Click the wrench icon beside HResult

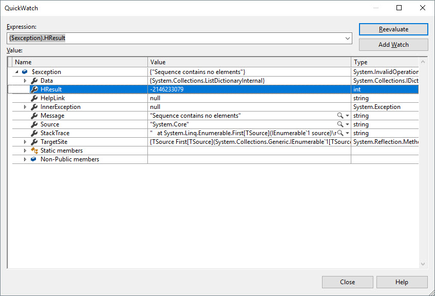coord(34,89)
